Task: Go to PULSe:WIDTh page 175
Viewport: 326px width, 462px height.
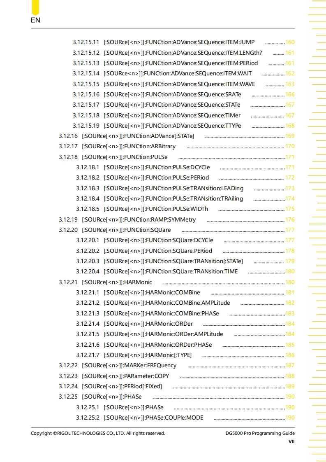Action: [289, 209]
